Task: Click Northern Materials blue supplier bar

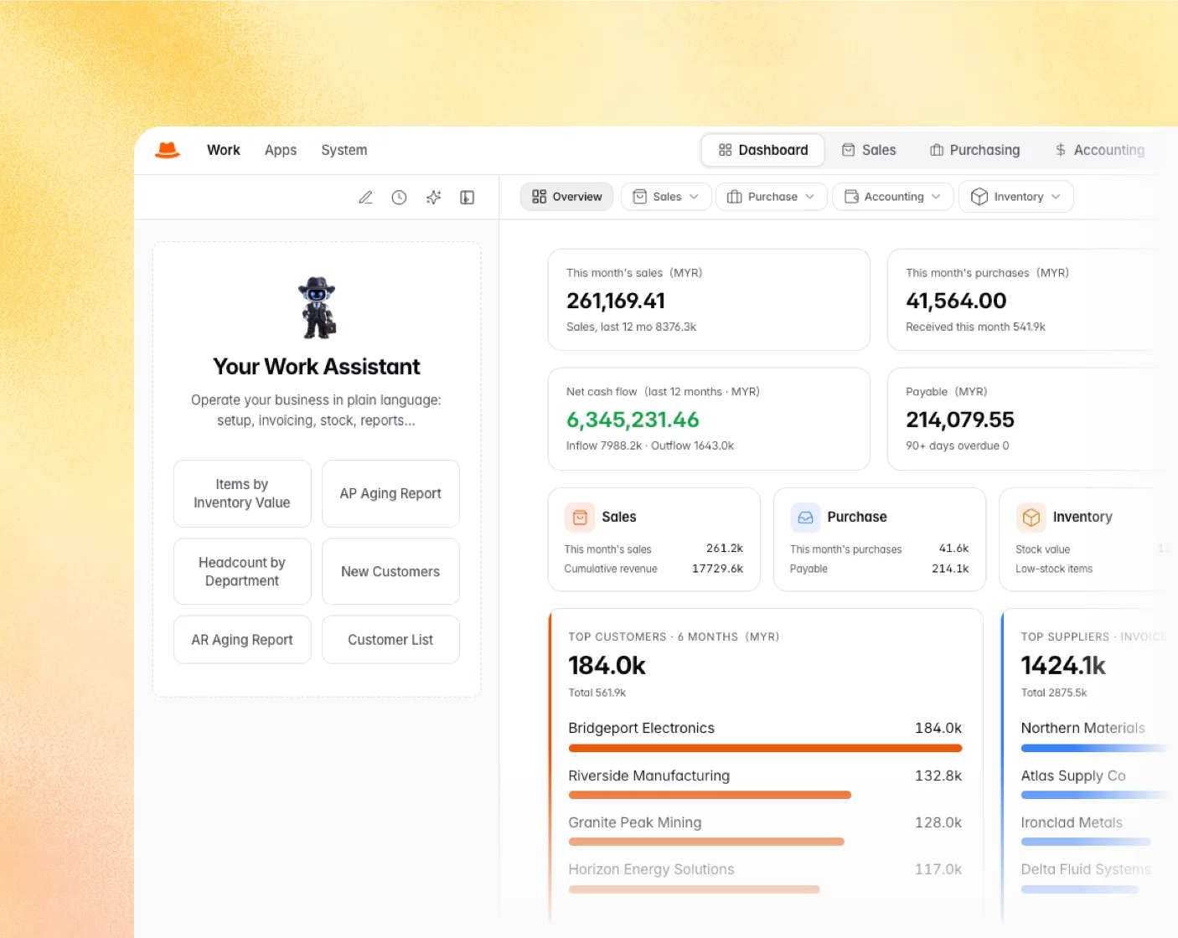Action: click(x=1093, y=748)
